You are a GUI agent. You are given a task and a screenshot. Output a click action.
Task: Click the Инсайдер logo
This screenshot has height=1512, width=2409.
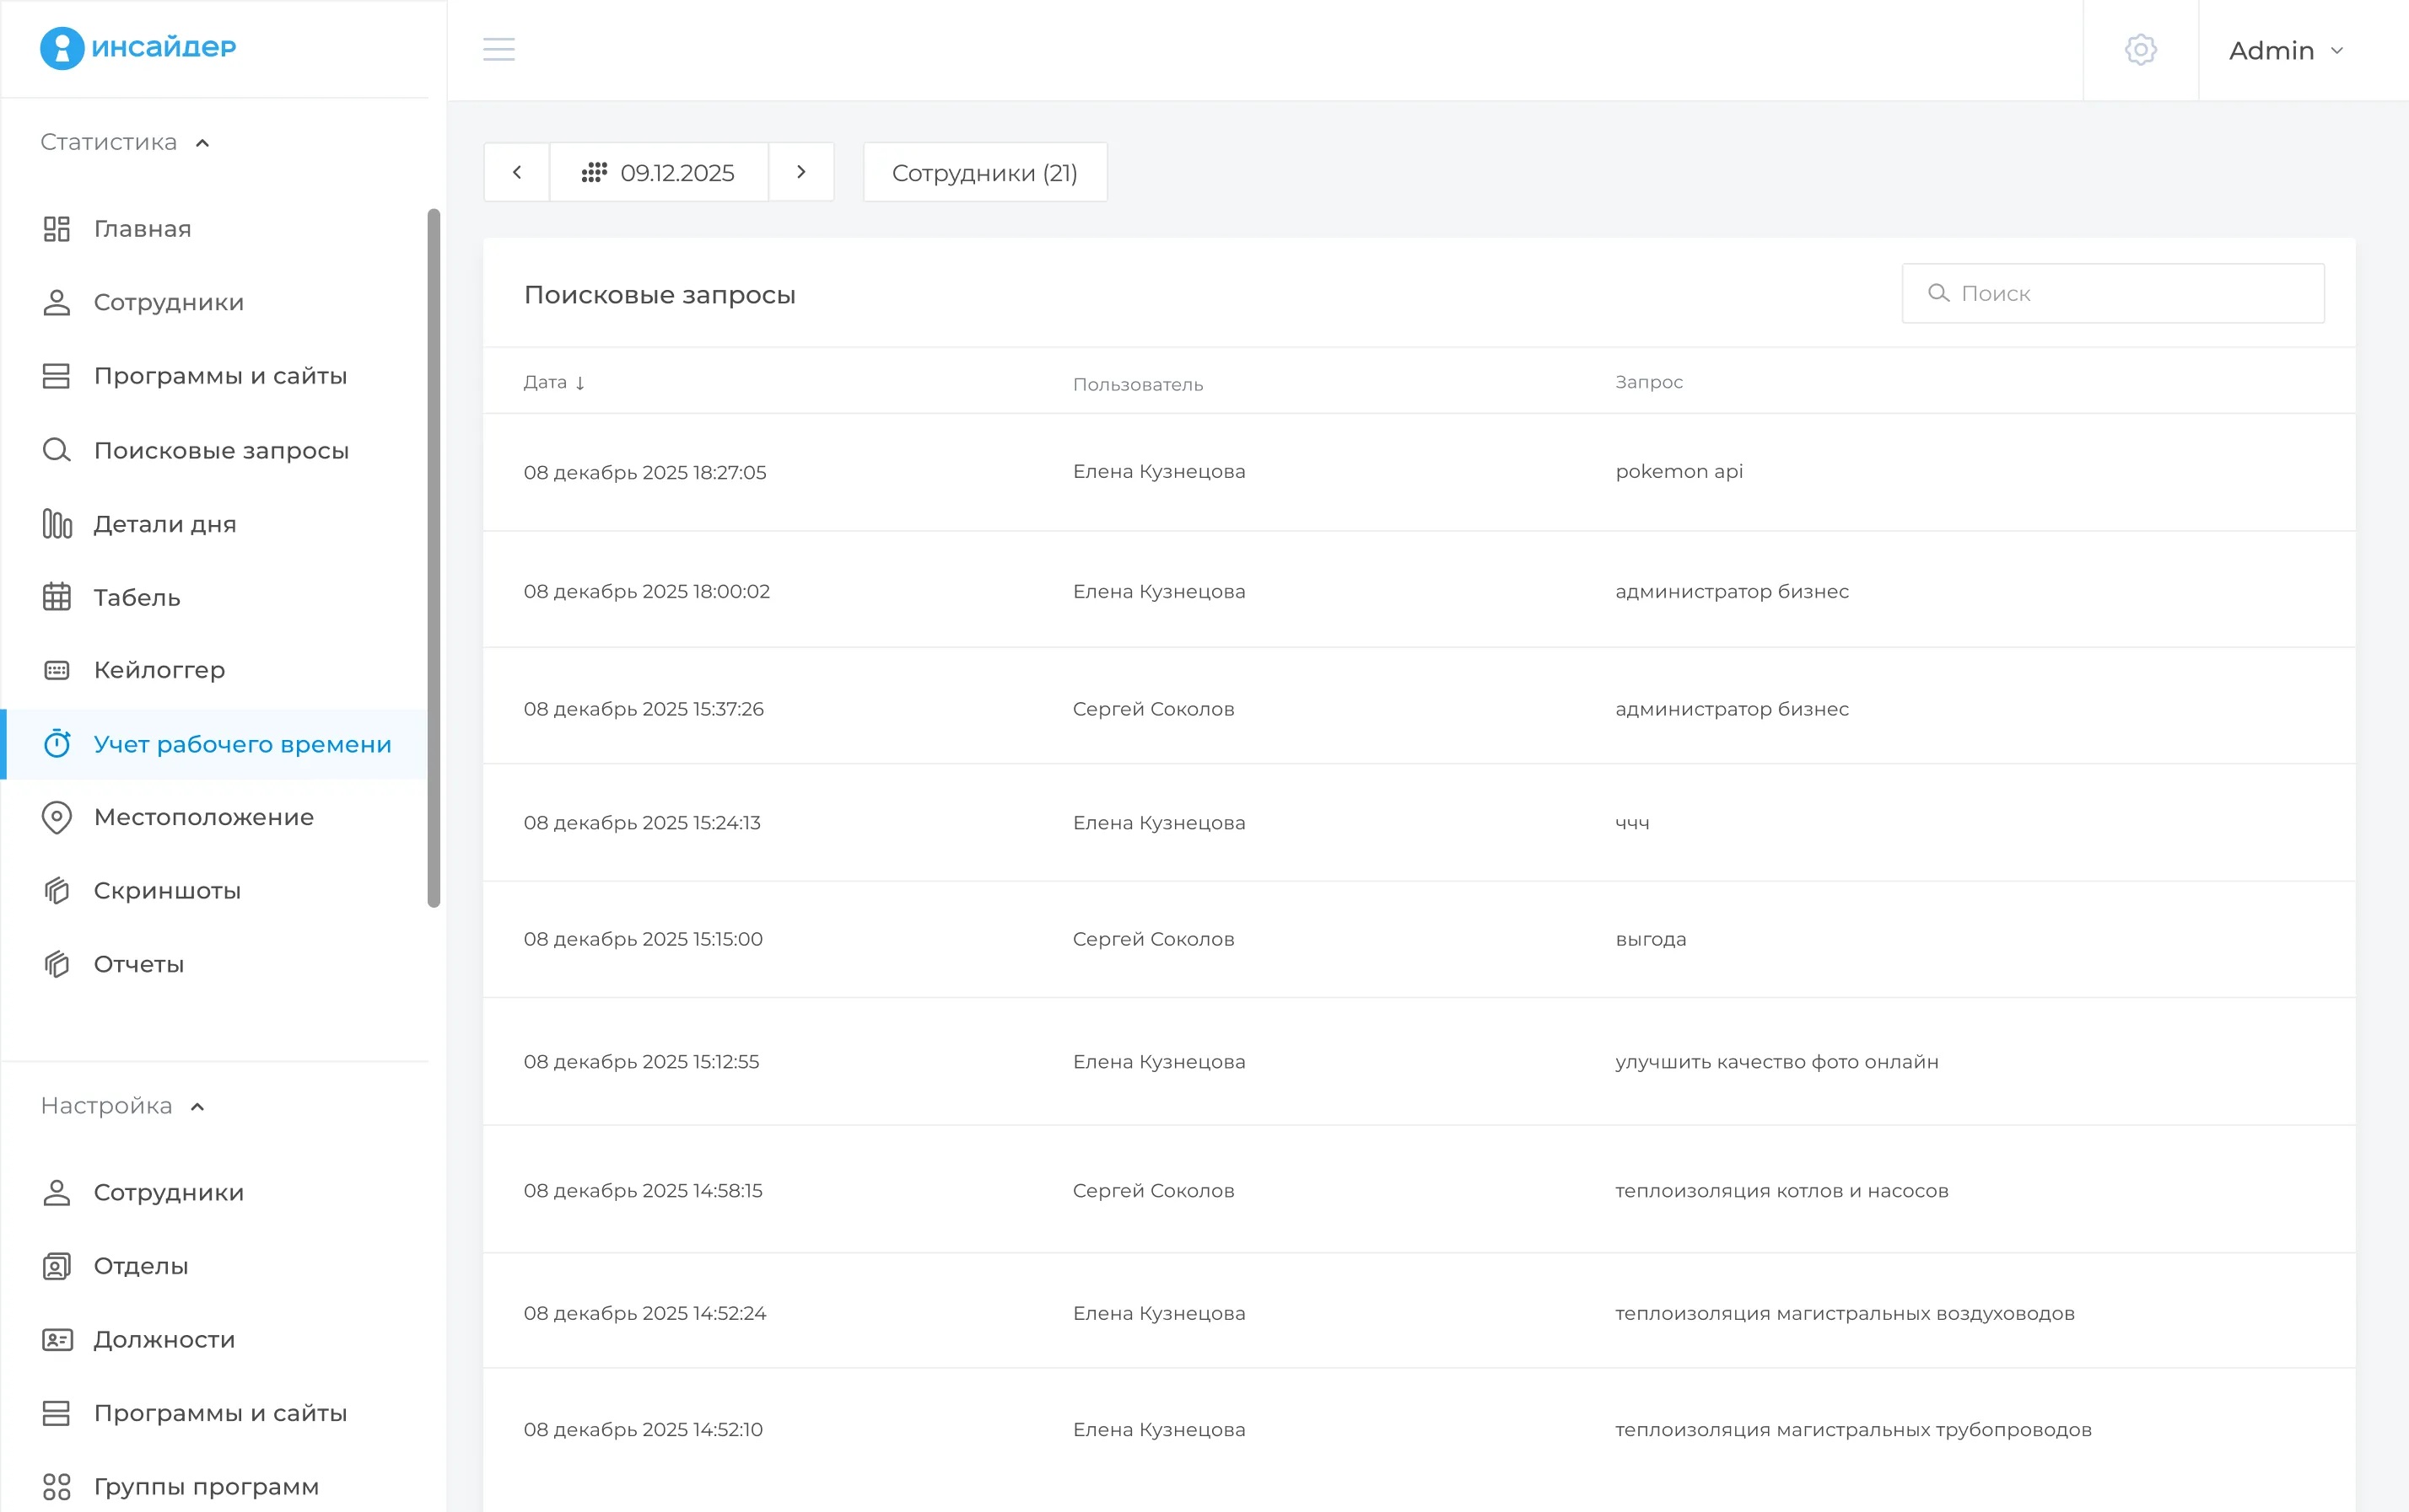click(x=138, y=48)
